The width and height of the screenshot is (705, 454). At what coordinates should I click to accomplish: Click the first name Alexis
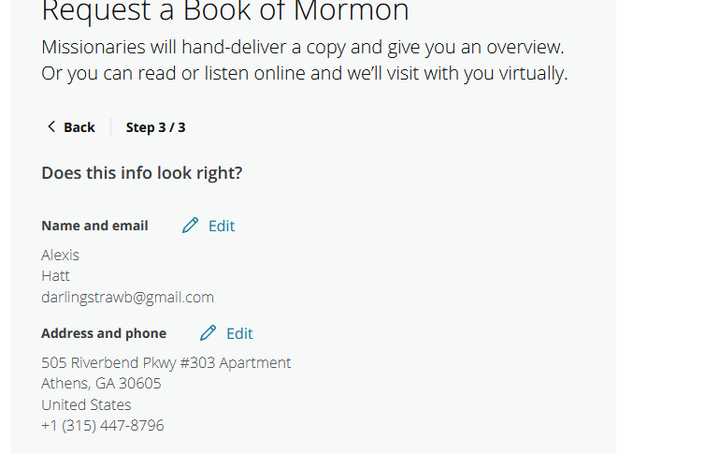(60, 255)
